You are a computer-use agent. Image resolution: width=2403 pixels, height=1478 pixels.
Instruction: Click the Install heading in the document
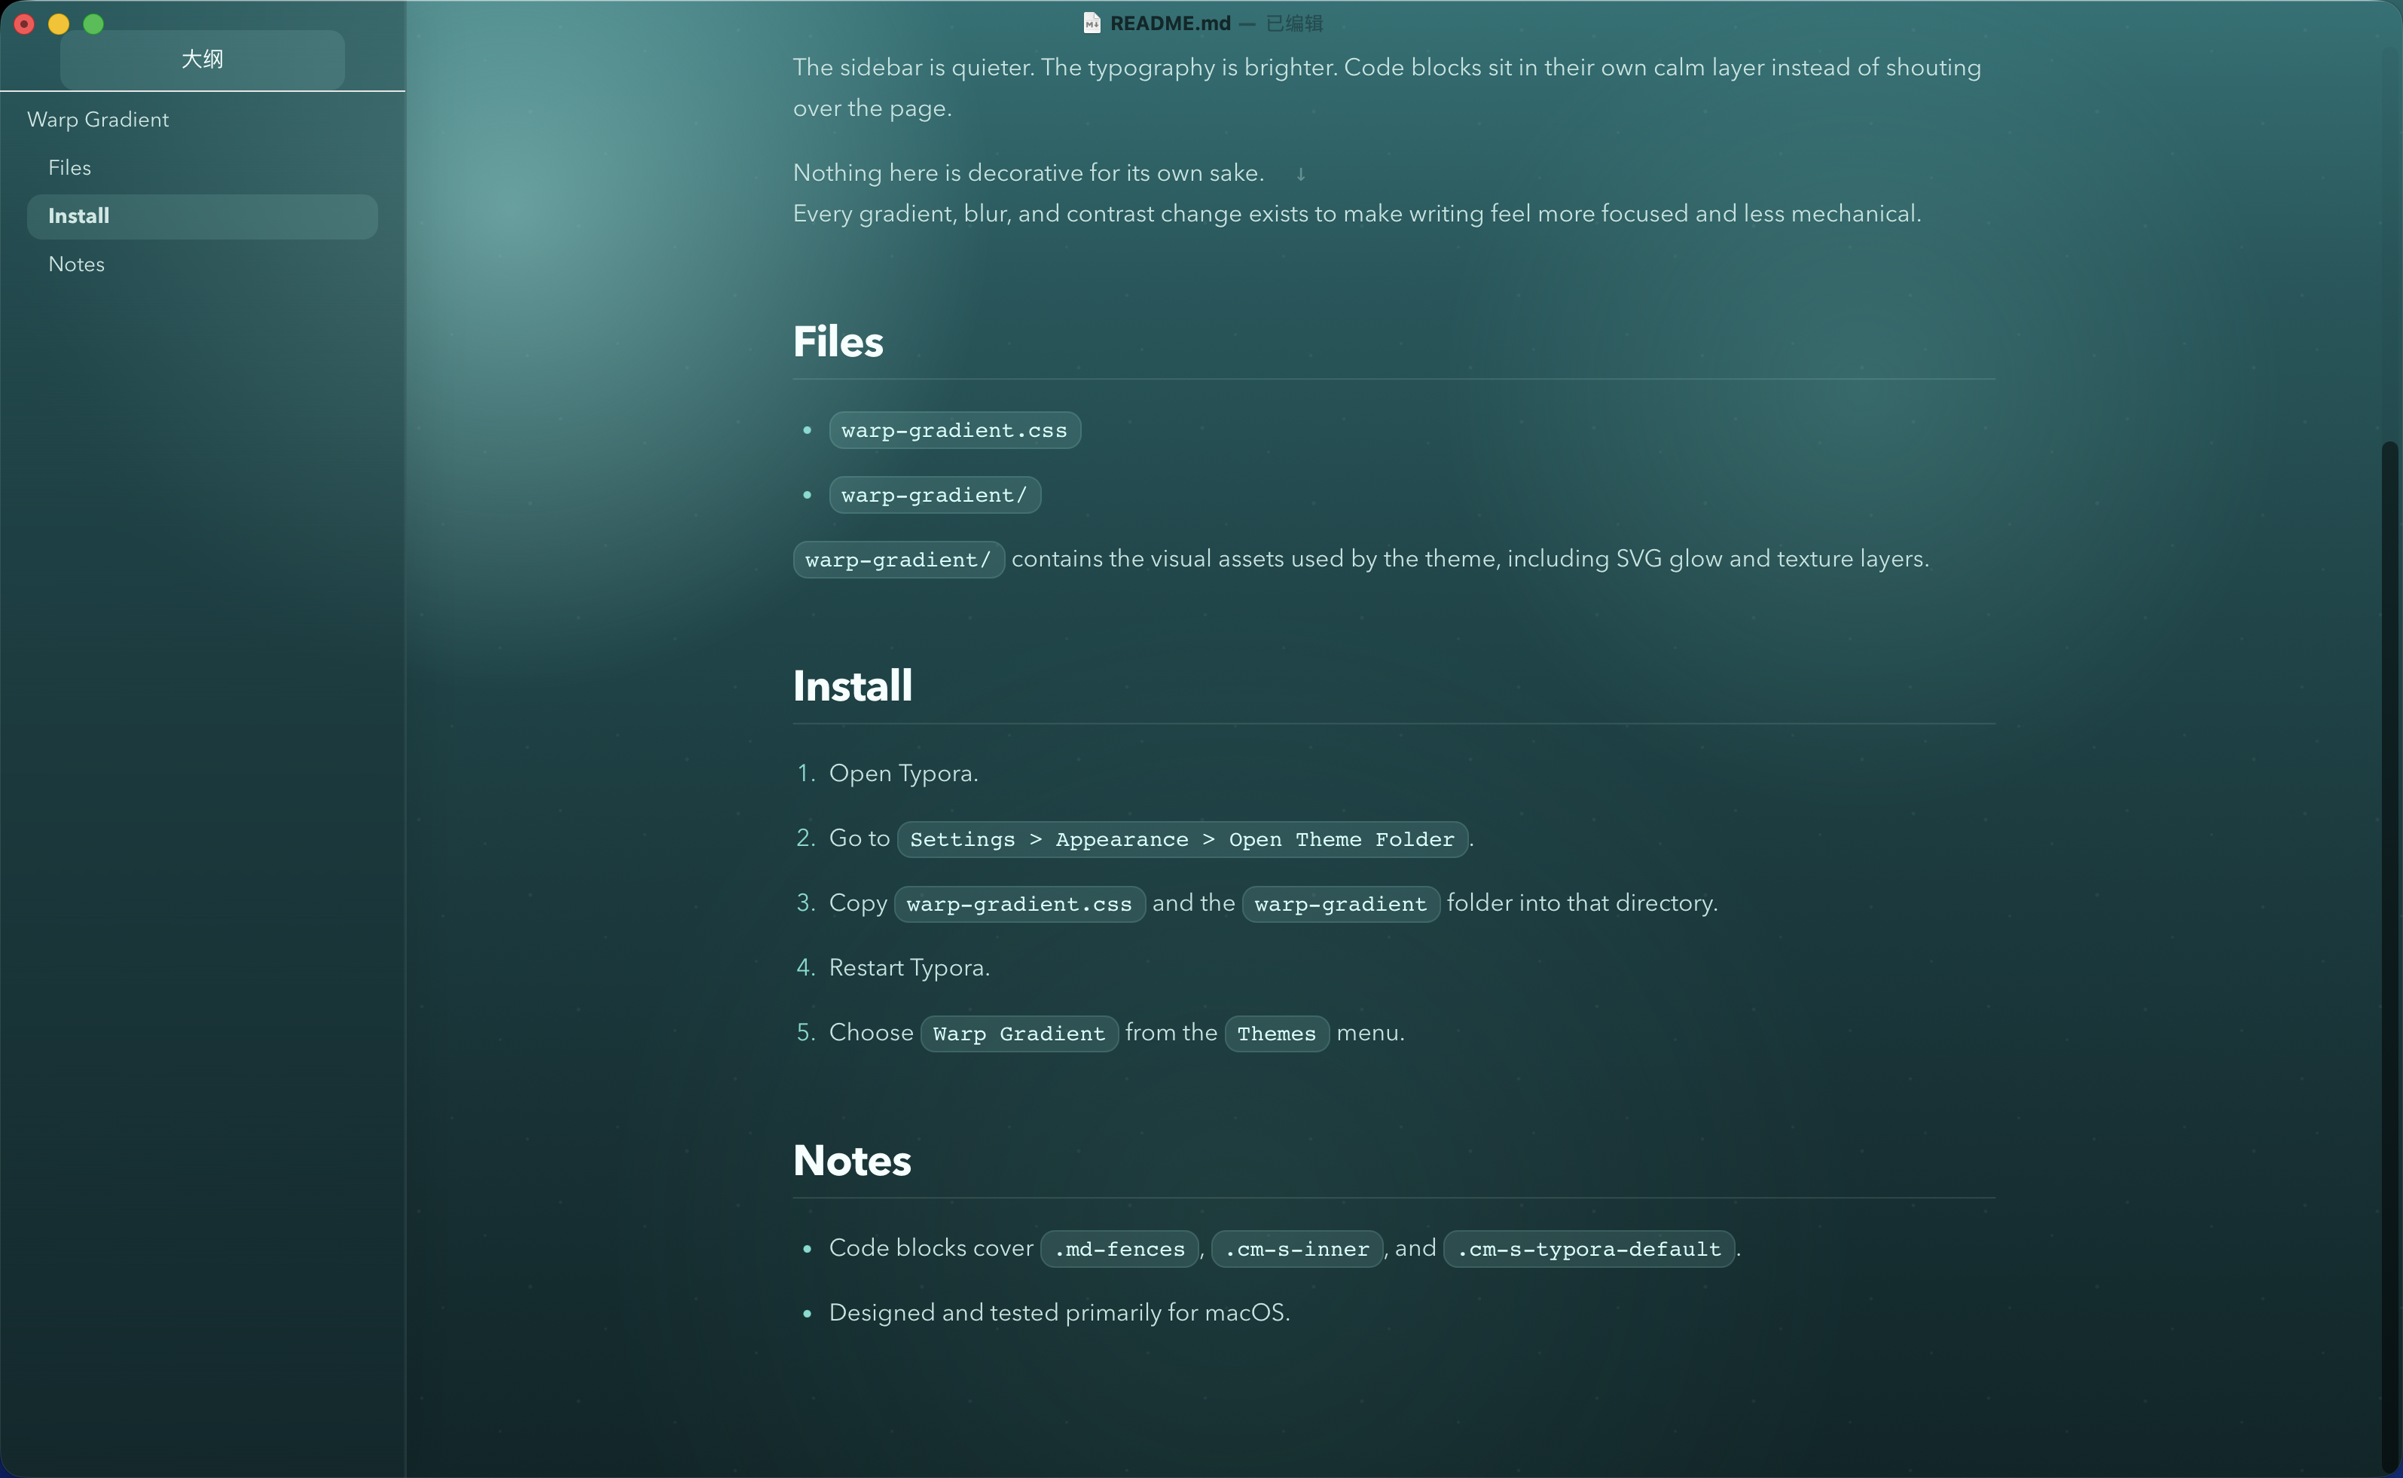(x=852, y=686)
